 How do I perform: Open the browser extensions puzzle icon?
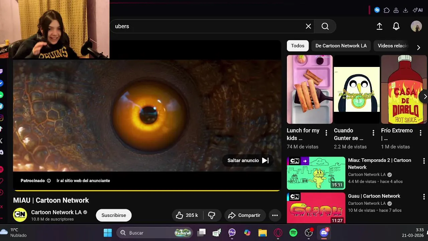pos(387,10)
